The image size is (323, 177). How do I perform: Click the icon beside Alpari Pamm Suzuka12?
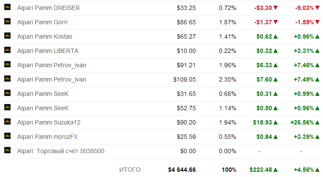pyautogui.click(x=7, y=122)
